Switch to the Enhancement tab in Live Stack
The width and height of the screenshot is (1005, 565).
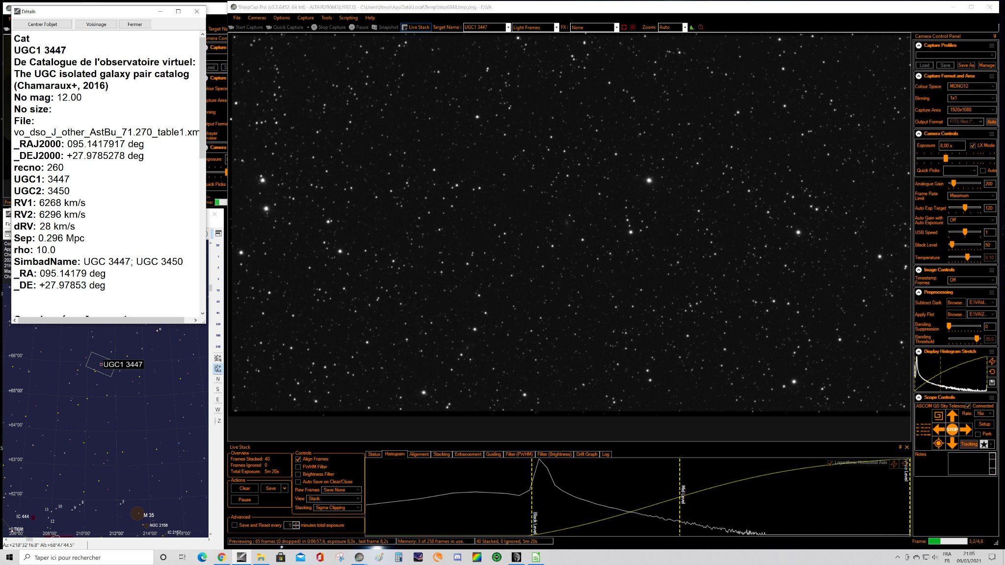pos(468,454)
